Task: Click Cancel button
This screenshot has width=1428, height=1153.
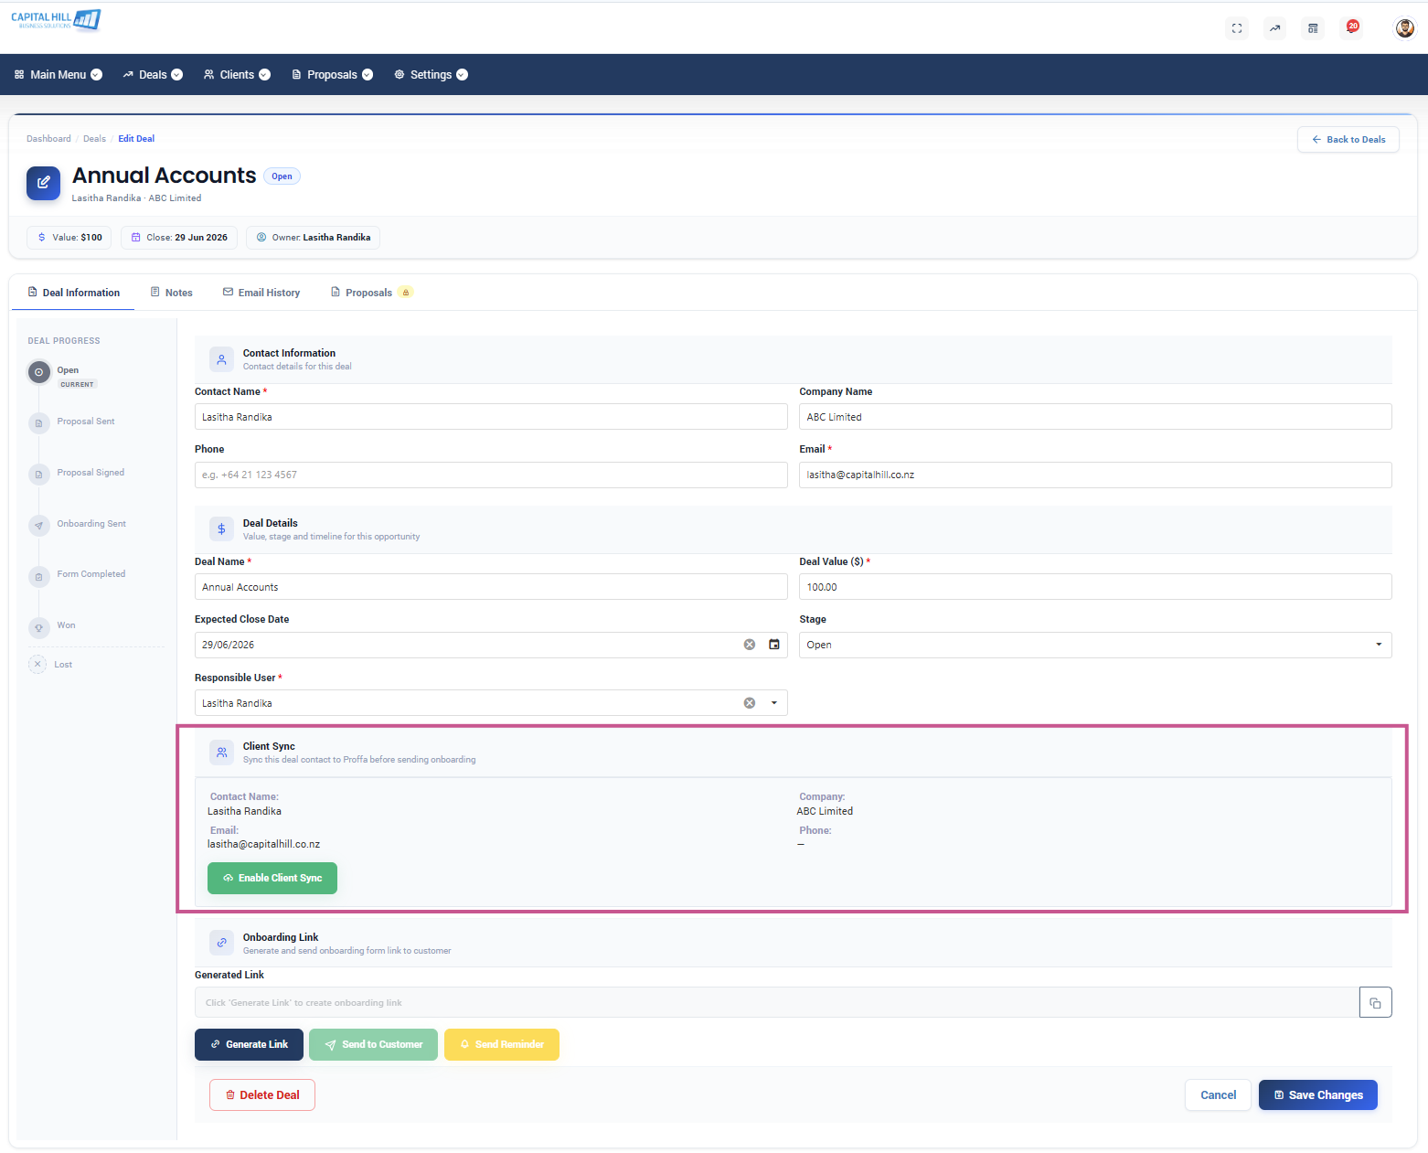Action: point(1218,1095)
